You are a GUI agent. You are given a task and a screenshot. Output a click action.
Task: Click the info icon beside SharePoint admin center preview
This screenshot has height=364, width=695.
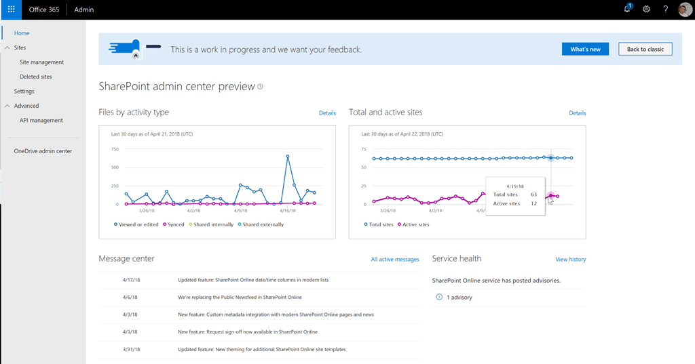[260, 87]
